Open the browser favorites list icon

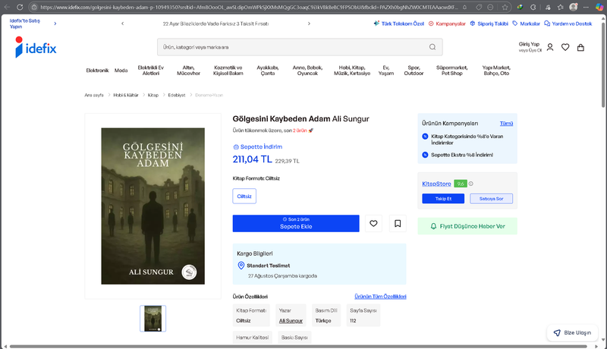click(x=560, y=7)
